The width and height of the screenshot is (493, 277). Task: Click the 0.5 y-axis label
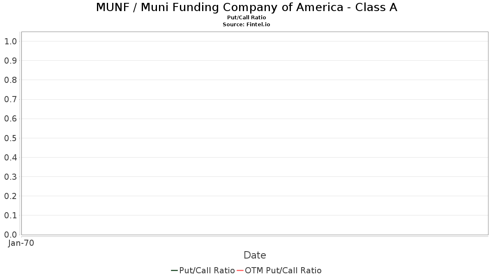(x=10, y=138)
